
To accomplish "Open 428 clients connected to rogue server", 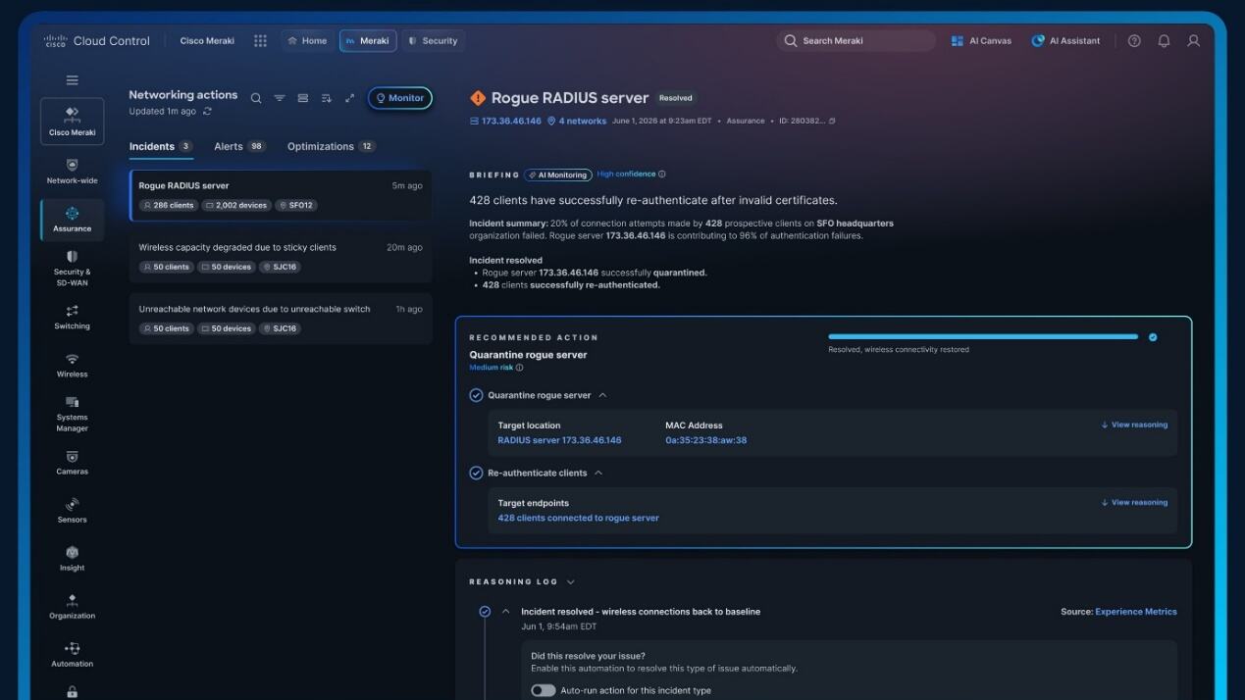I will (x=578, y=518).
